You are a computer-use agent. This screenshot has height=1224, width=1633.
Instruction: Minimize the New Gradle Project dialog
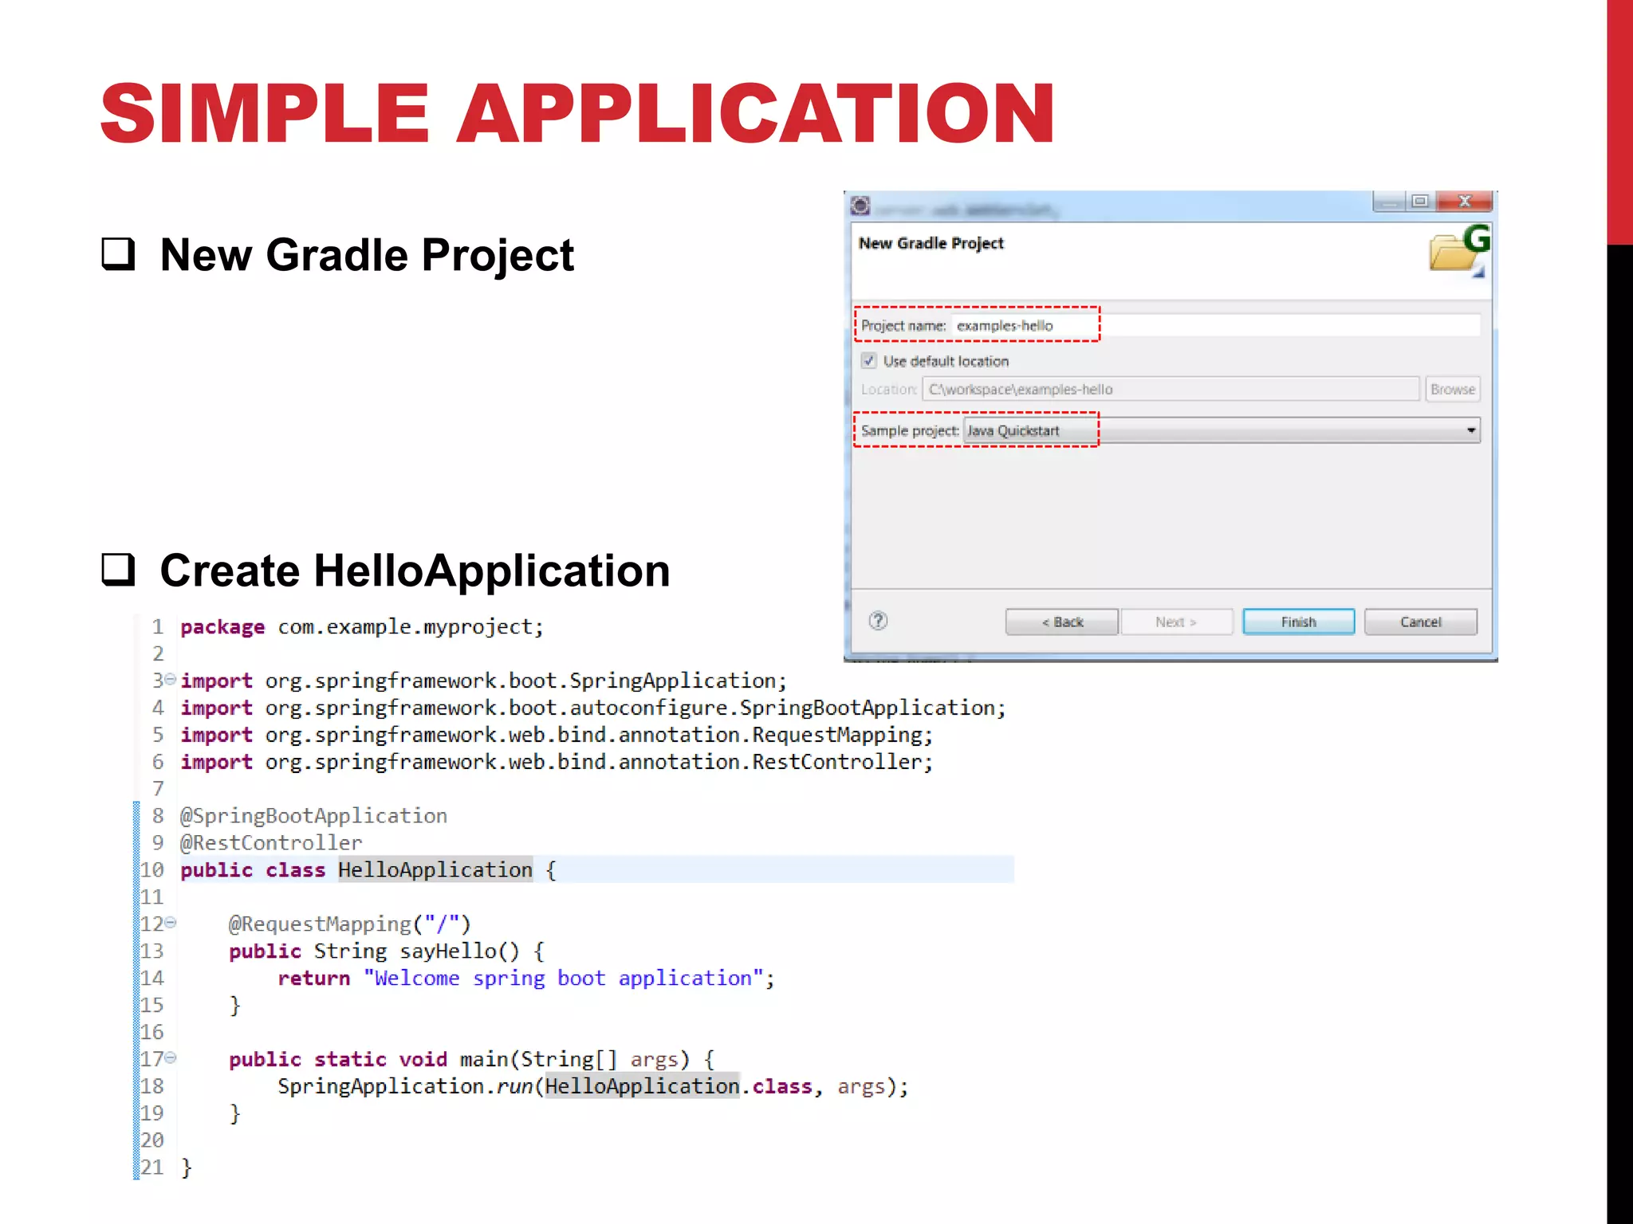pos(1389,201)
